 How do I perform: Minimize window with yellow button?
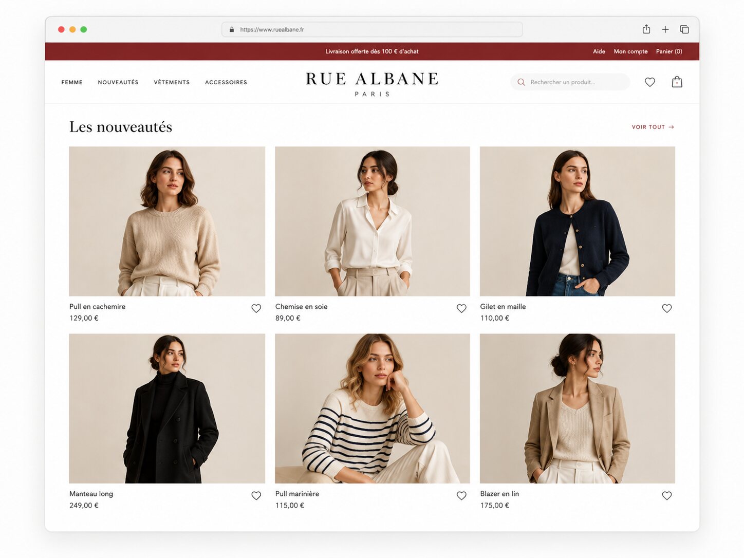pyautogui.click(x=72, y=29)
